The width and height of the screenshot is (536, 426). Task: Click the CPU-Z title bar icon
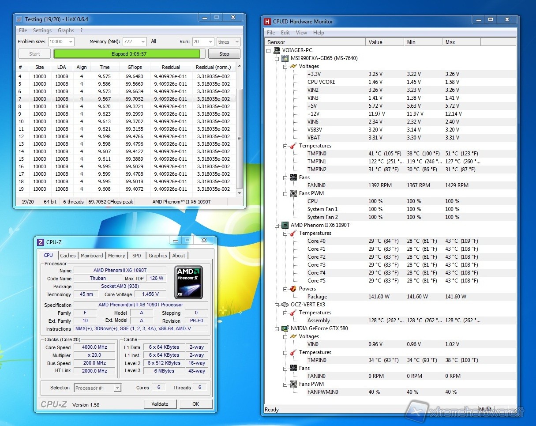click(x=41, y=242)
